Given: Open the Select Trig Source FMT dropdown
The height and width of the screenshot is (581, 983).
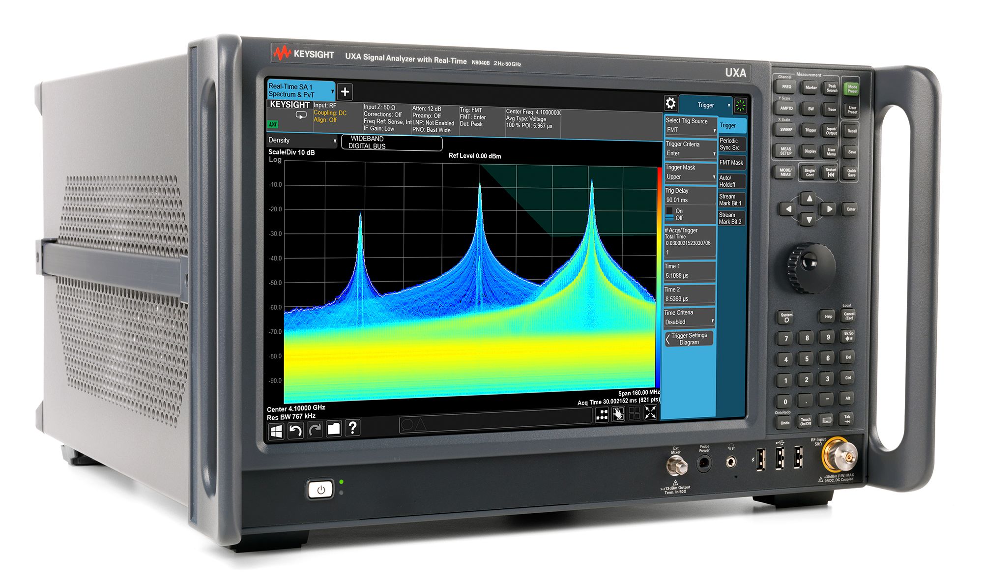Looking at the screenshot, I should pyautogui.click(x=690, y=130).
